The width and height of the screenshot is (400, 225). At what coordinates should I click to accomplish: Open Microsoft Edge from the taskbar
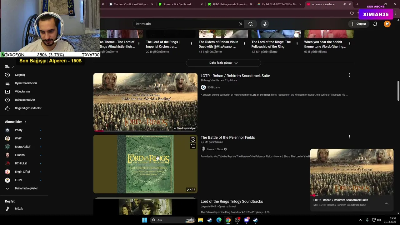click(x=219, y=220)
